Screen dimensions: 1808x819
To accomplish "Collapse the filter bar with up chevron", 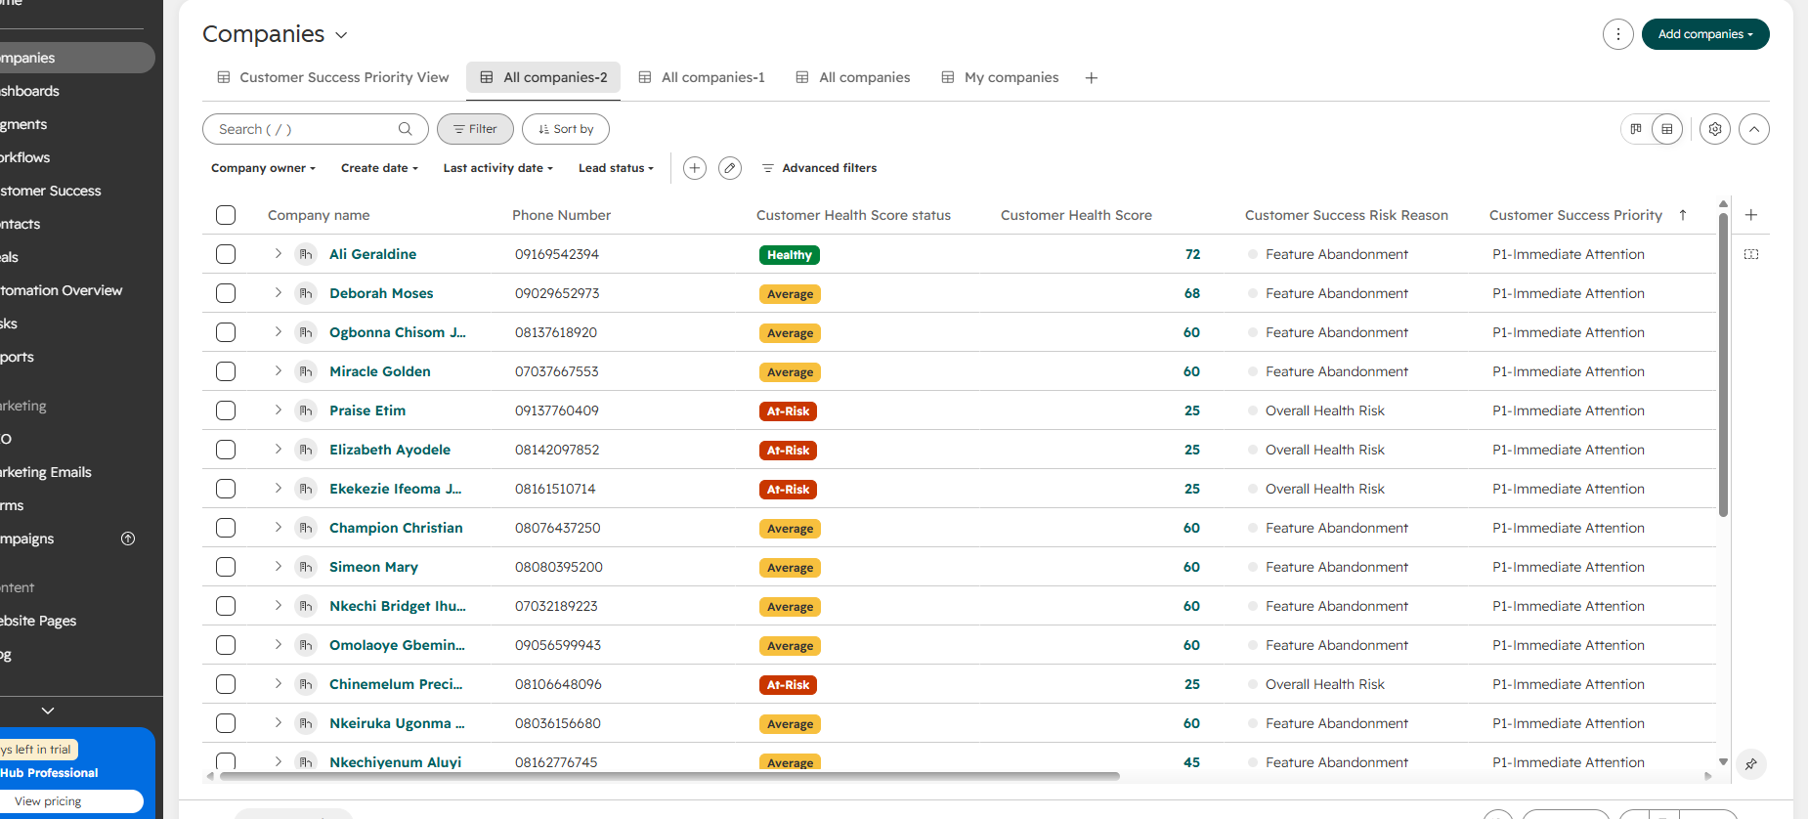I will click(x=1754, y=129).
